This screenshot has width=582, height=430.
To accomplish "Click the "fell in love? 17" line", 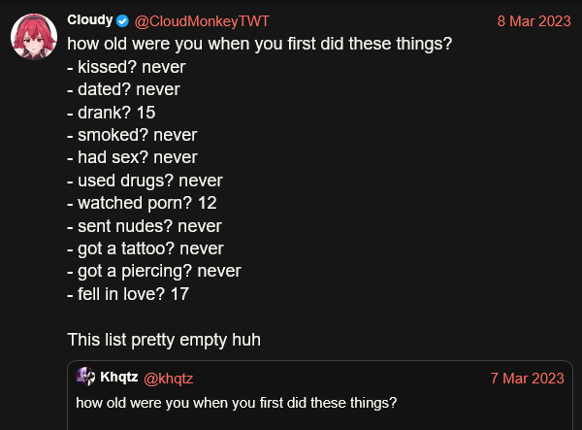I will (x=128, y=294).
